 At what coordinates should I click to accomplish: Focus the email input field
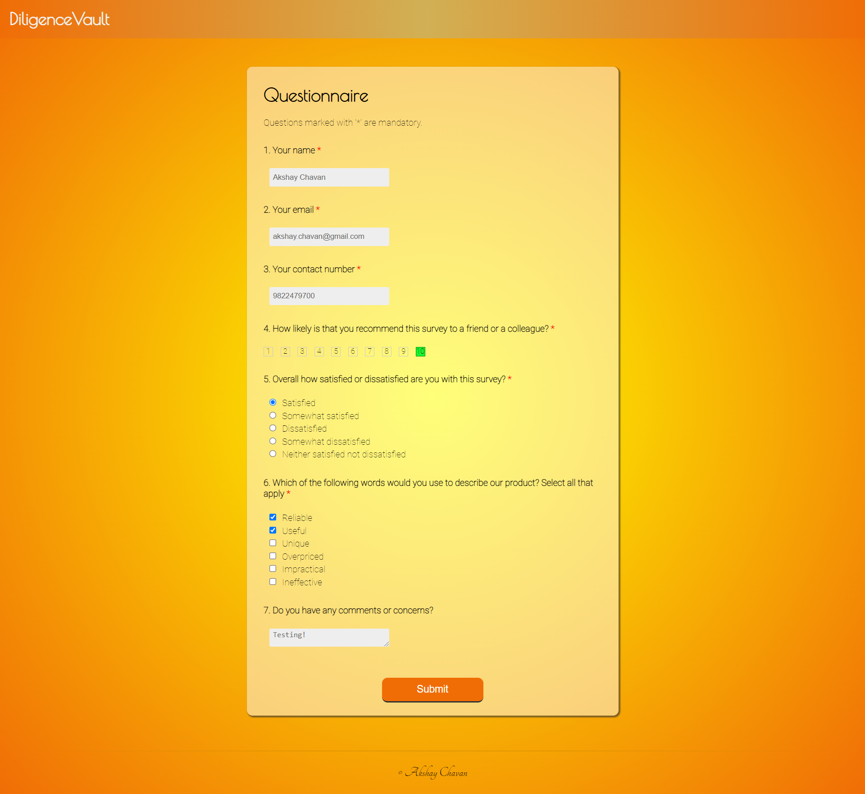coord(329,237)
